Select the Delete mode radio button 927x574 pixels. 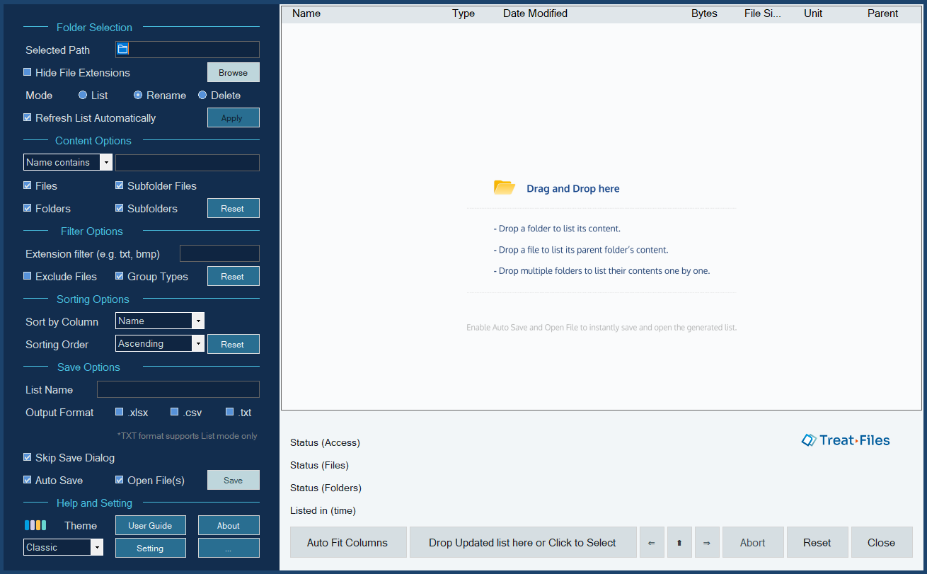(202, 95)
